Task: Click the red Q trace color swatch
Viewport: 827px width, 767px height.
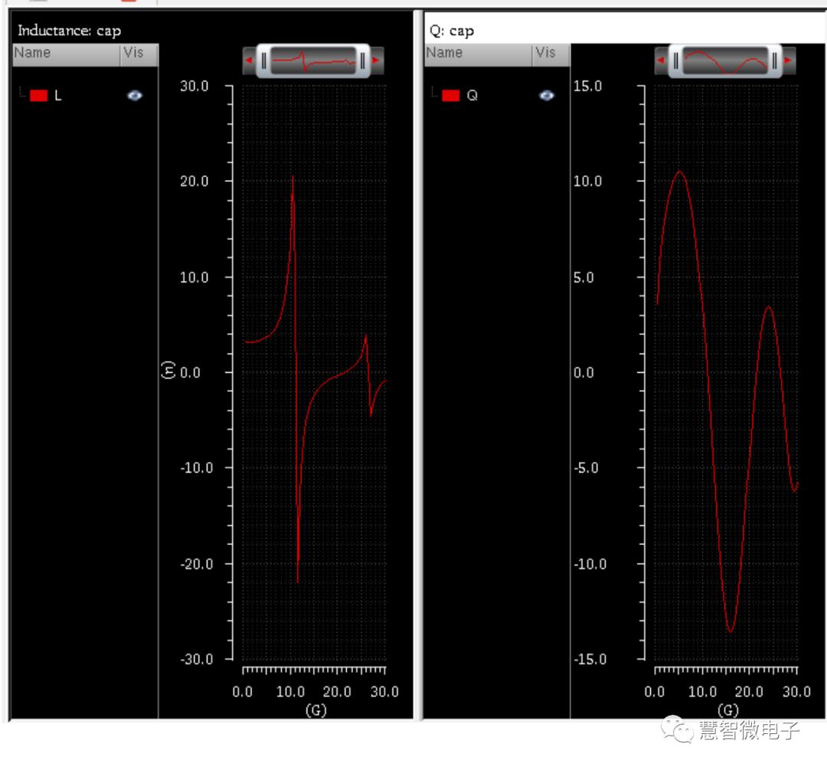Action: [450, 96]
